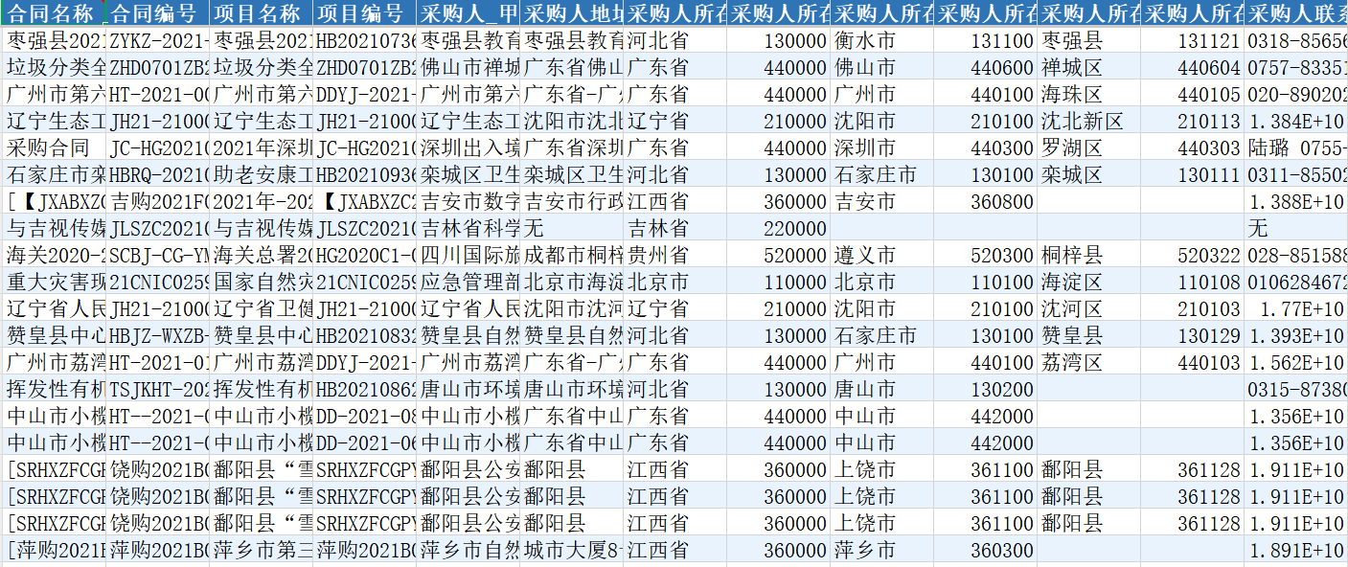
Task: Select the 采购人_甲 header cell
Action: coord(468,13)
